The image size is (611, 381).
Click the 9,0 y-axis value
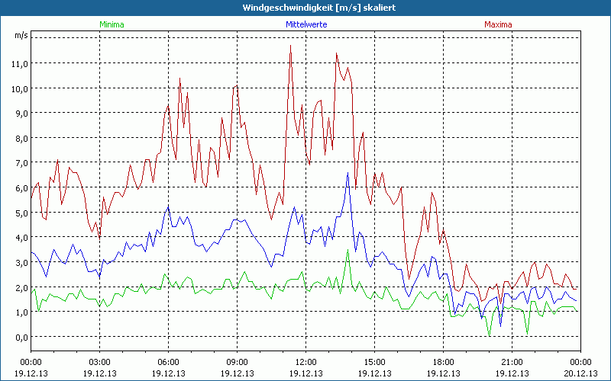click(22, 114)
